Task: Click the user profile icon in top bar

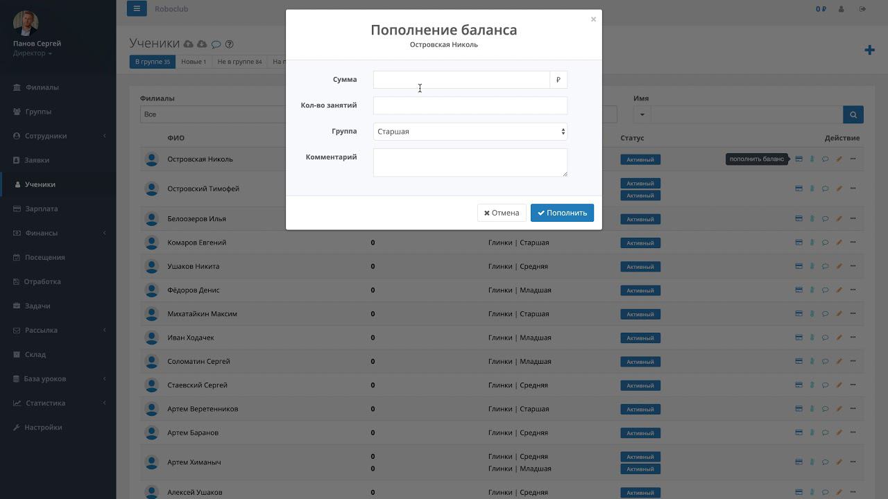Action: 842,9
